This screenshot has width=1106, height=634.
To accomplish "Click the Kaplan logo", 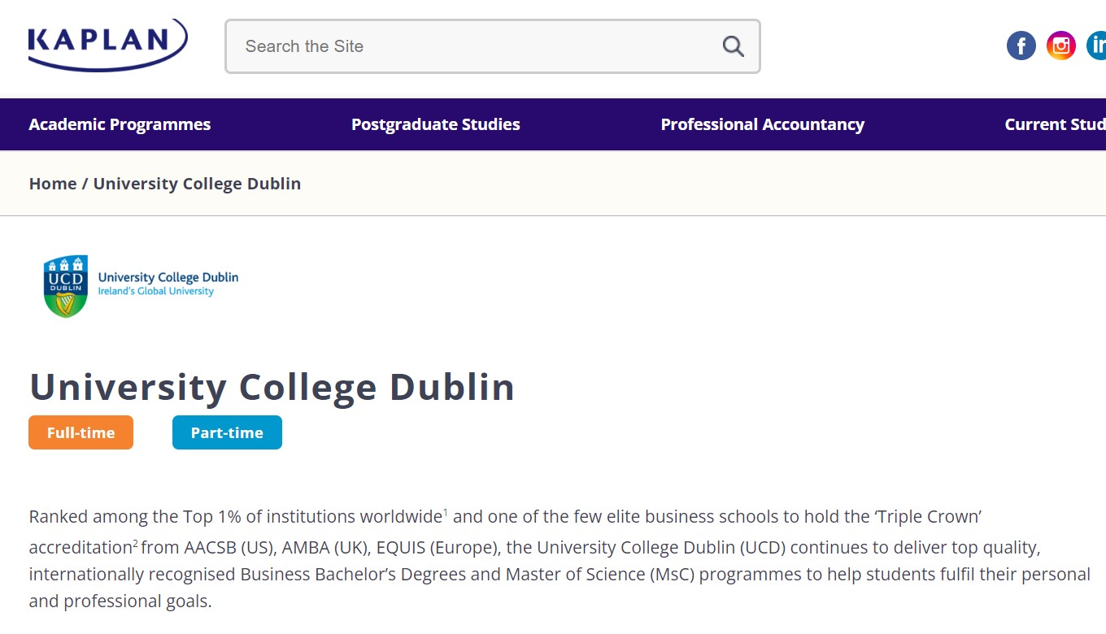I will pos(107,45).
